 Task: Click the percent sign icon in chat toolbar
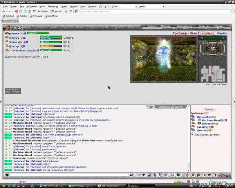tap(160, 175)
